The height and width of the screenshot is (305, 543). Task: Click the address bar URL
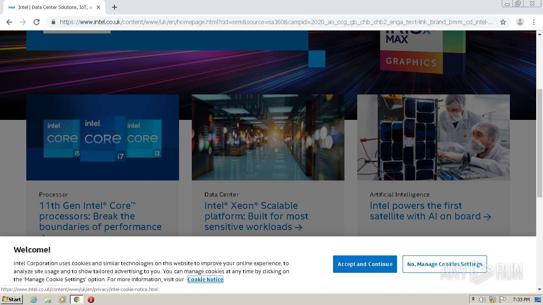pyautogui.click(x=276, y=22)
